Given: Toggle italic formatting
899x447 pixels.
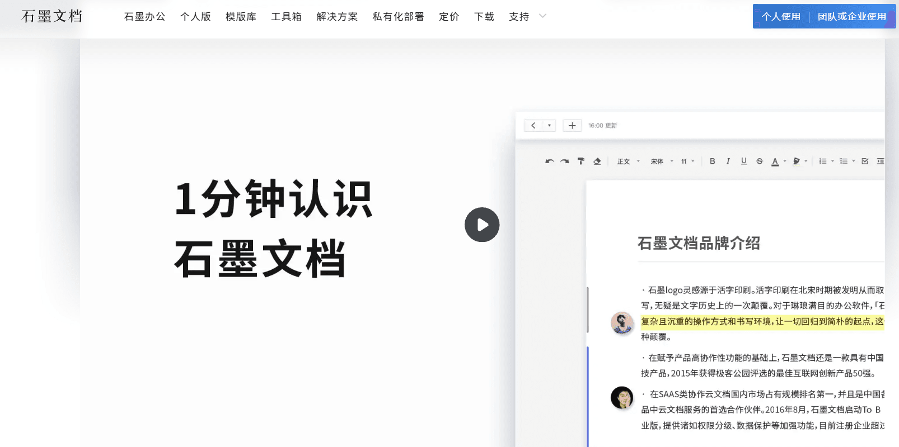Looking at the screenshot, I should point(728,161).
